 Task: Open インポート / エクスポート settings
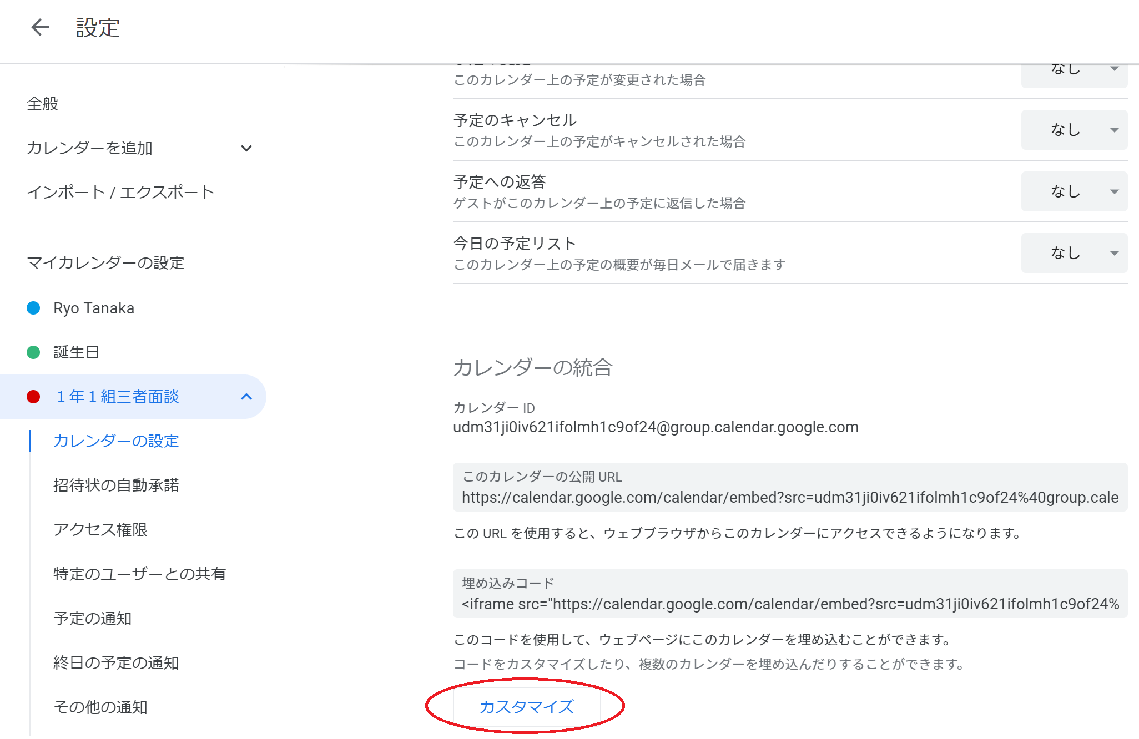click(x=120, y=192)
